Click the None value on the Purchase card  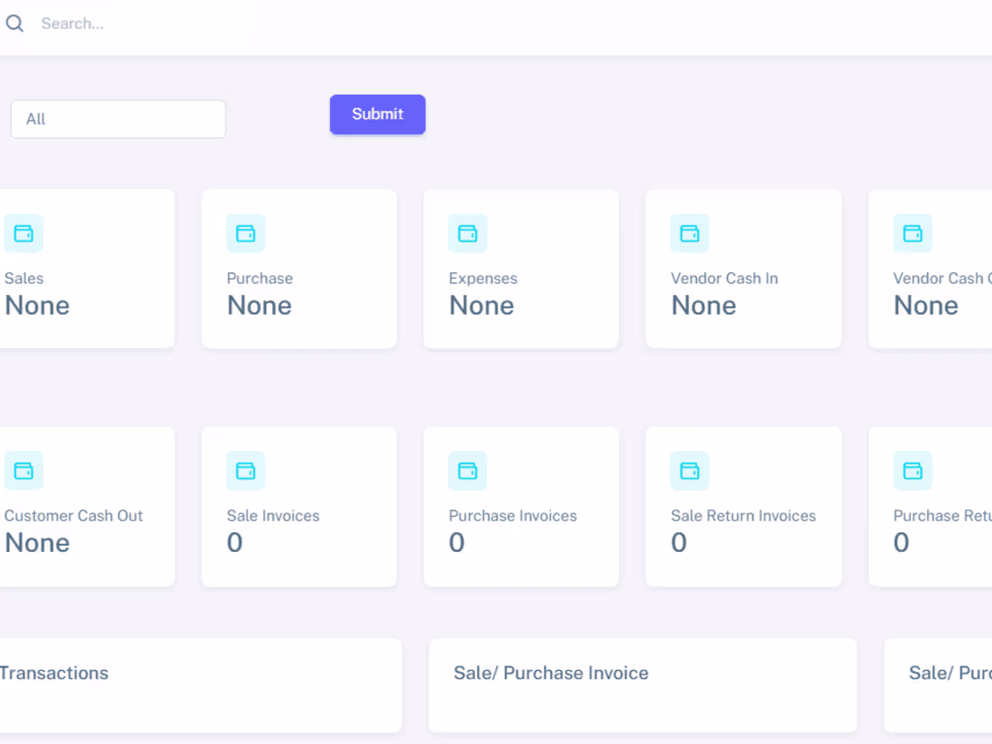point(259,305)
